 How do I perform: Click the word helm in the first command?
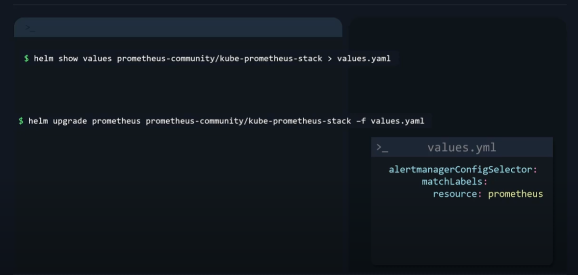44,59
